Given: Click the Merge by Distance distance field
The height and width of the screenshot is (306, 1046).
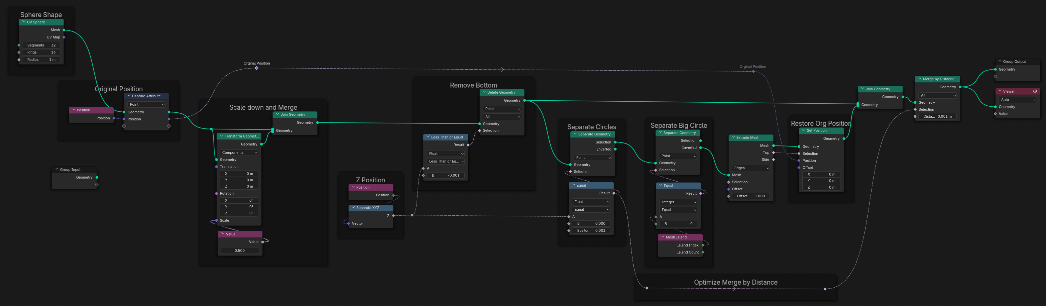Looking at the screenshot, I should (x=938, y=116).
